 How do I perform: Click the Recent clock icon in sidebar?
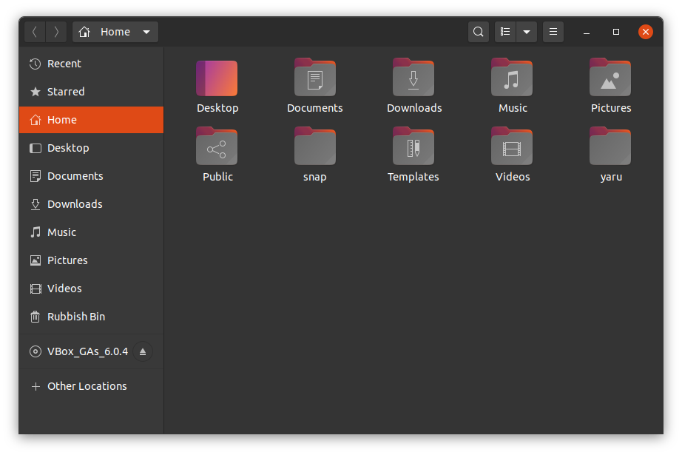tap(36, 64)
